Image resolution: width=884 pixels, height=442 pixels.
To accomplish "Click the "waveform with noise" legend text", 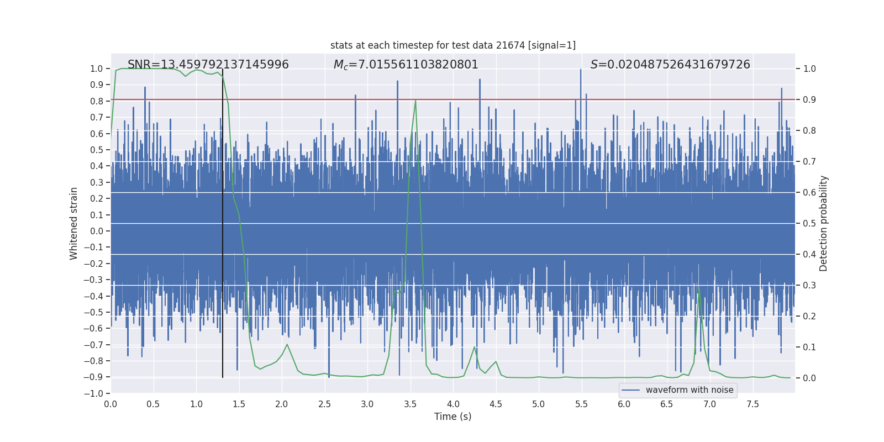I will (x=690, y=390).
